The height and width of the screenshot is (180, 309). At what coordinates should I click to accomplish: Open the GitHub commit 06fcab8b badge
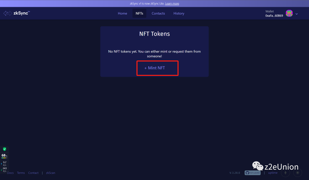pos(252,173)
